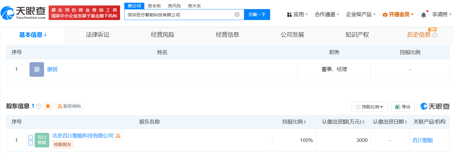Image resolution: width=454 pixels, height=155 pixels.
Task: Export shareholder list to Excel
Action: [403, 107]
